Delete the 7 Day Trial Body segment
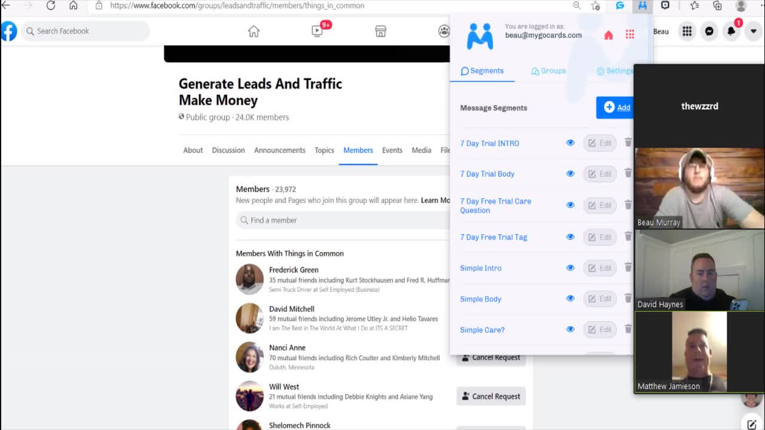The height and width of the screenshot is (430, 765). (628, 173)
